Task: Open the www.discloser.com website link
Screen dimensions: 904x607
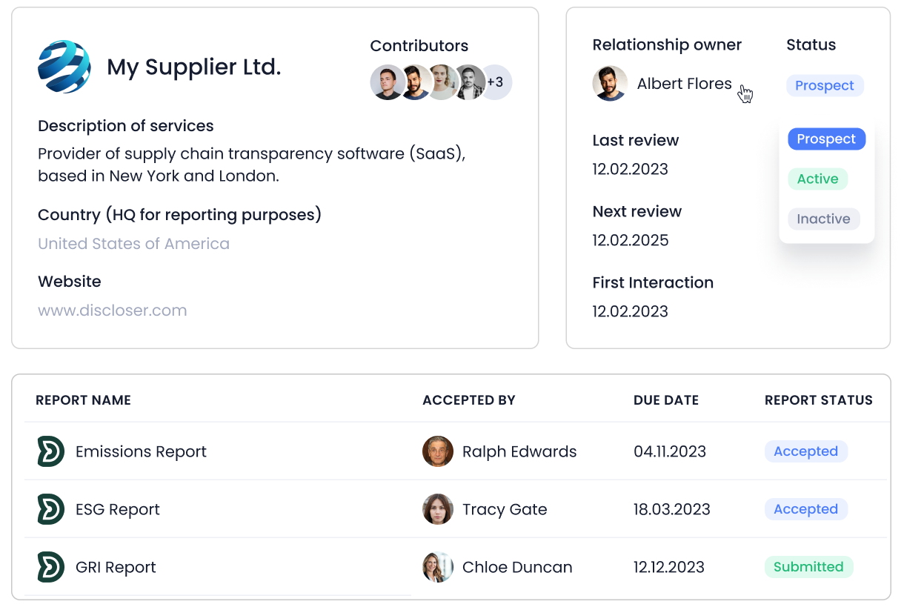Action: [113, 311]
